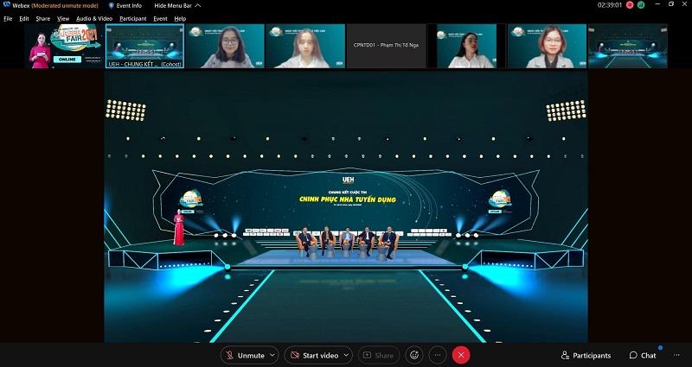The height and width of the screenshot is (367, 692).
Task: Click the red recording indicator icon
Action: click(630, 5)
